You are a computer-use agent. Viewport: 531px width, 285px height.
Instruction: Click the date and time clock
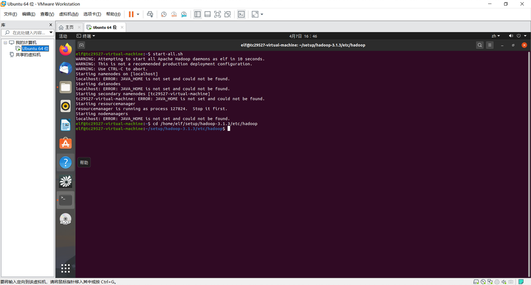point(303,36)
